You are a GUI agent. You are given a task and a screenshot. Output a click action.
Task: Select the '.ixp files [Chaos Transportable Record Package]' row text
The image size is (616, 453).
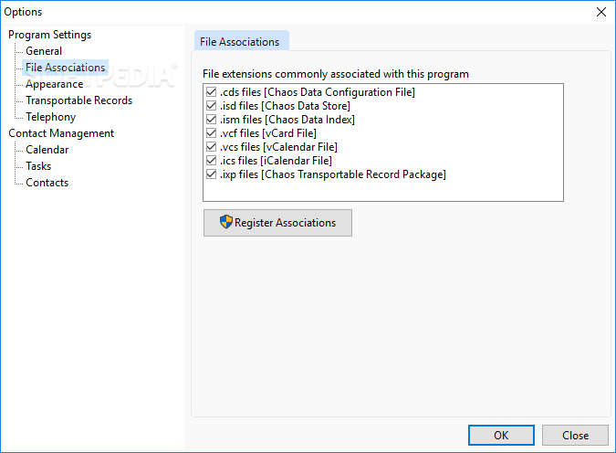tap(333, 174)
